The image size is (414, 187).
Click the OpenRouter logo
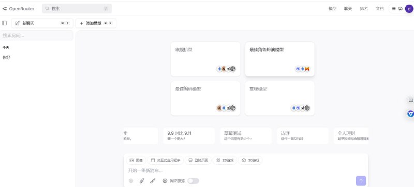pos(18,9)
